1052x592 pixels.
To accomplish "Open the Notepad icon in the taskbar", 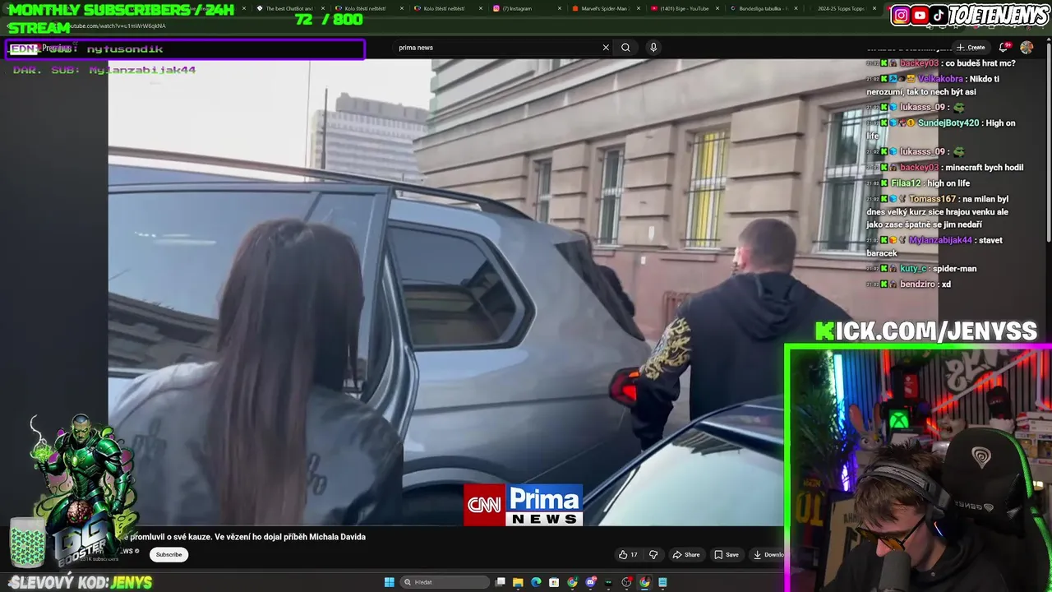I will coord(662,582).
